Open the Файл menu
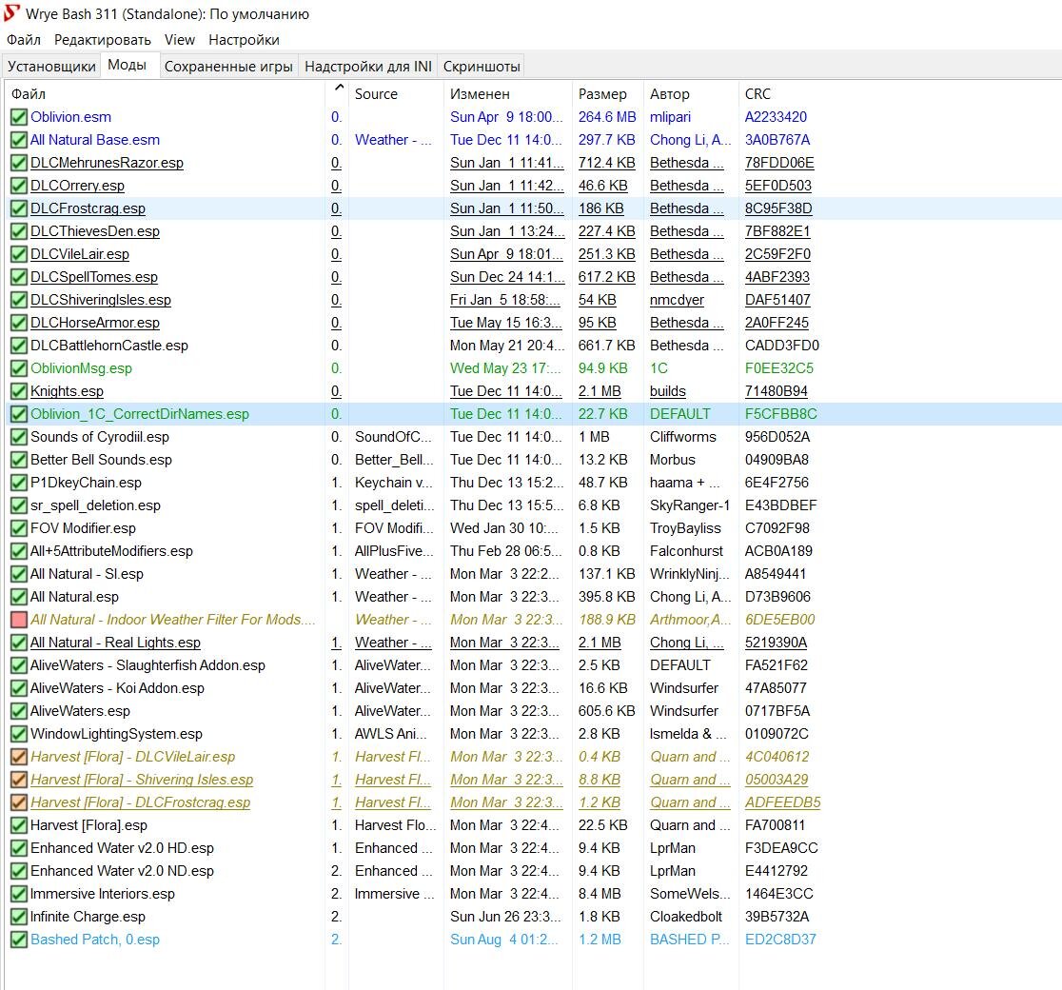Viewport: 1062px width, 990px height. [24, 40]
